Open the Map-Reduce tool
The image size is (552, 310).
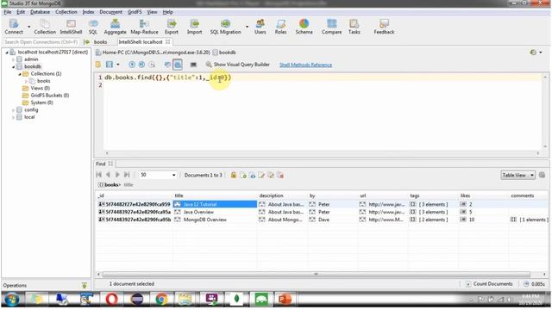click(x=144, y=27)
